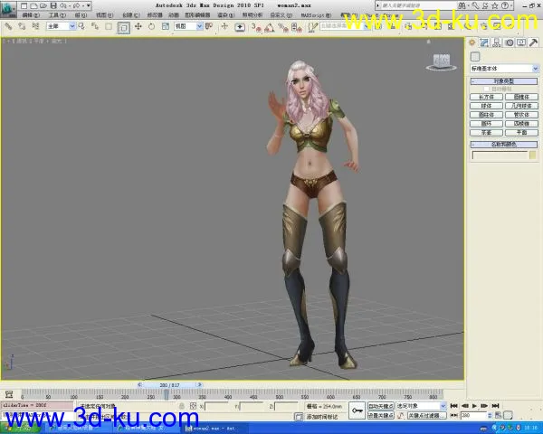
Task: Toggle the Percent Snap icon
Action: [283, 27]
